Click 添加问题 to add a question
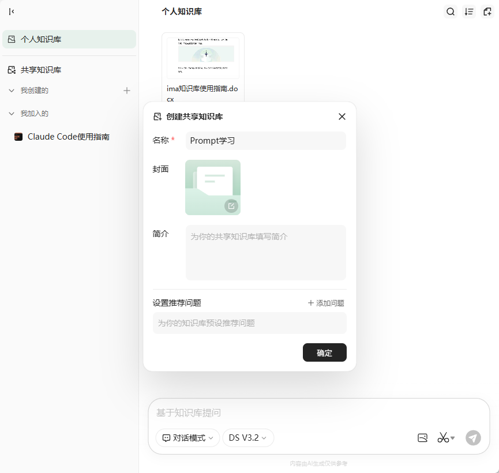The width and height of the screenshot is (499, 473). 326,303
